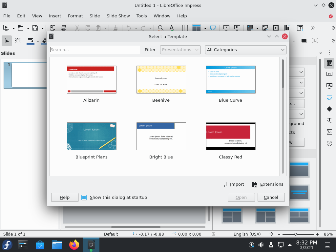Click the Open button
The width and height of the screenshot is (336, 252).
(241, 197)
